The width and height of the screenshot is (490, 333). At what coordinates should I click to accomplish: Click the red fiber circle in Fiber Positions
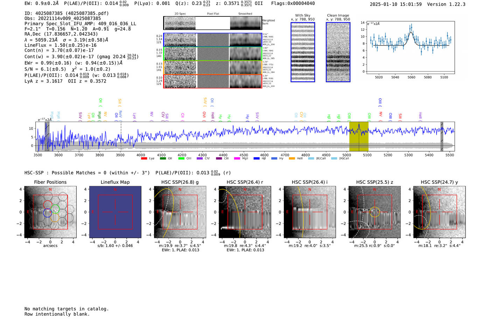[x=48, y=205]
